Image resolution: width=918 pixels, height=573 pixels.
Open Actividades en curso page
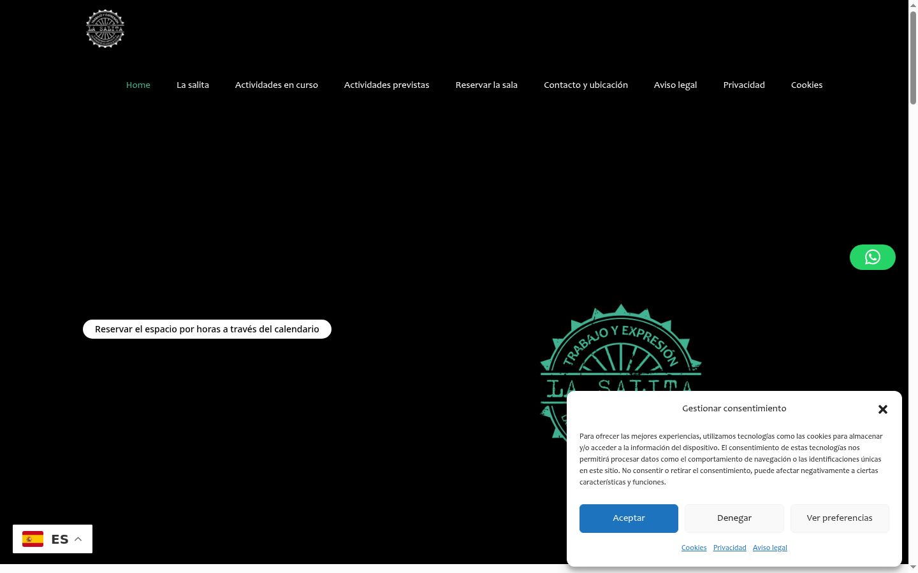[277, 85]
